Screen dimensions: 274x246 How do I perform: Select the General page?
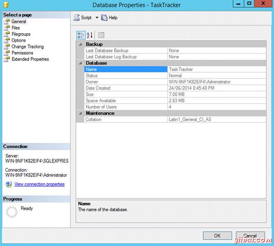19,21
